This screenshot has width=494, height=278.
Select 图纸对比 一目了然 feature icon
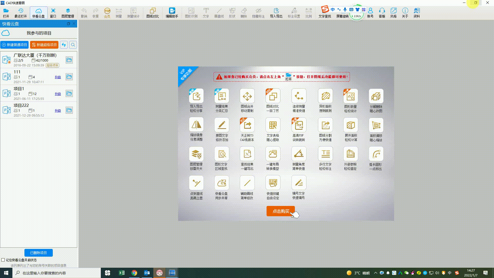click(x=273, y=96)
